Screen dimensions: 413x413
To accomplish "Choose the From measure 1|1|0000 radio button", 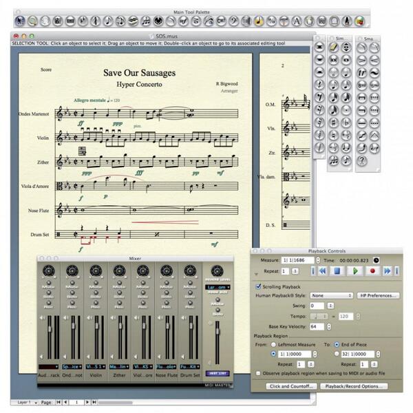I will click(x=273, y=354).
